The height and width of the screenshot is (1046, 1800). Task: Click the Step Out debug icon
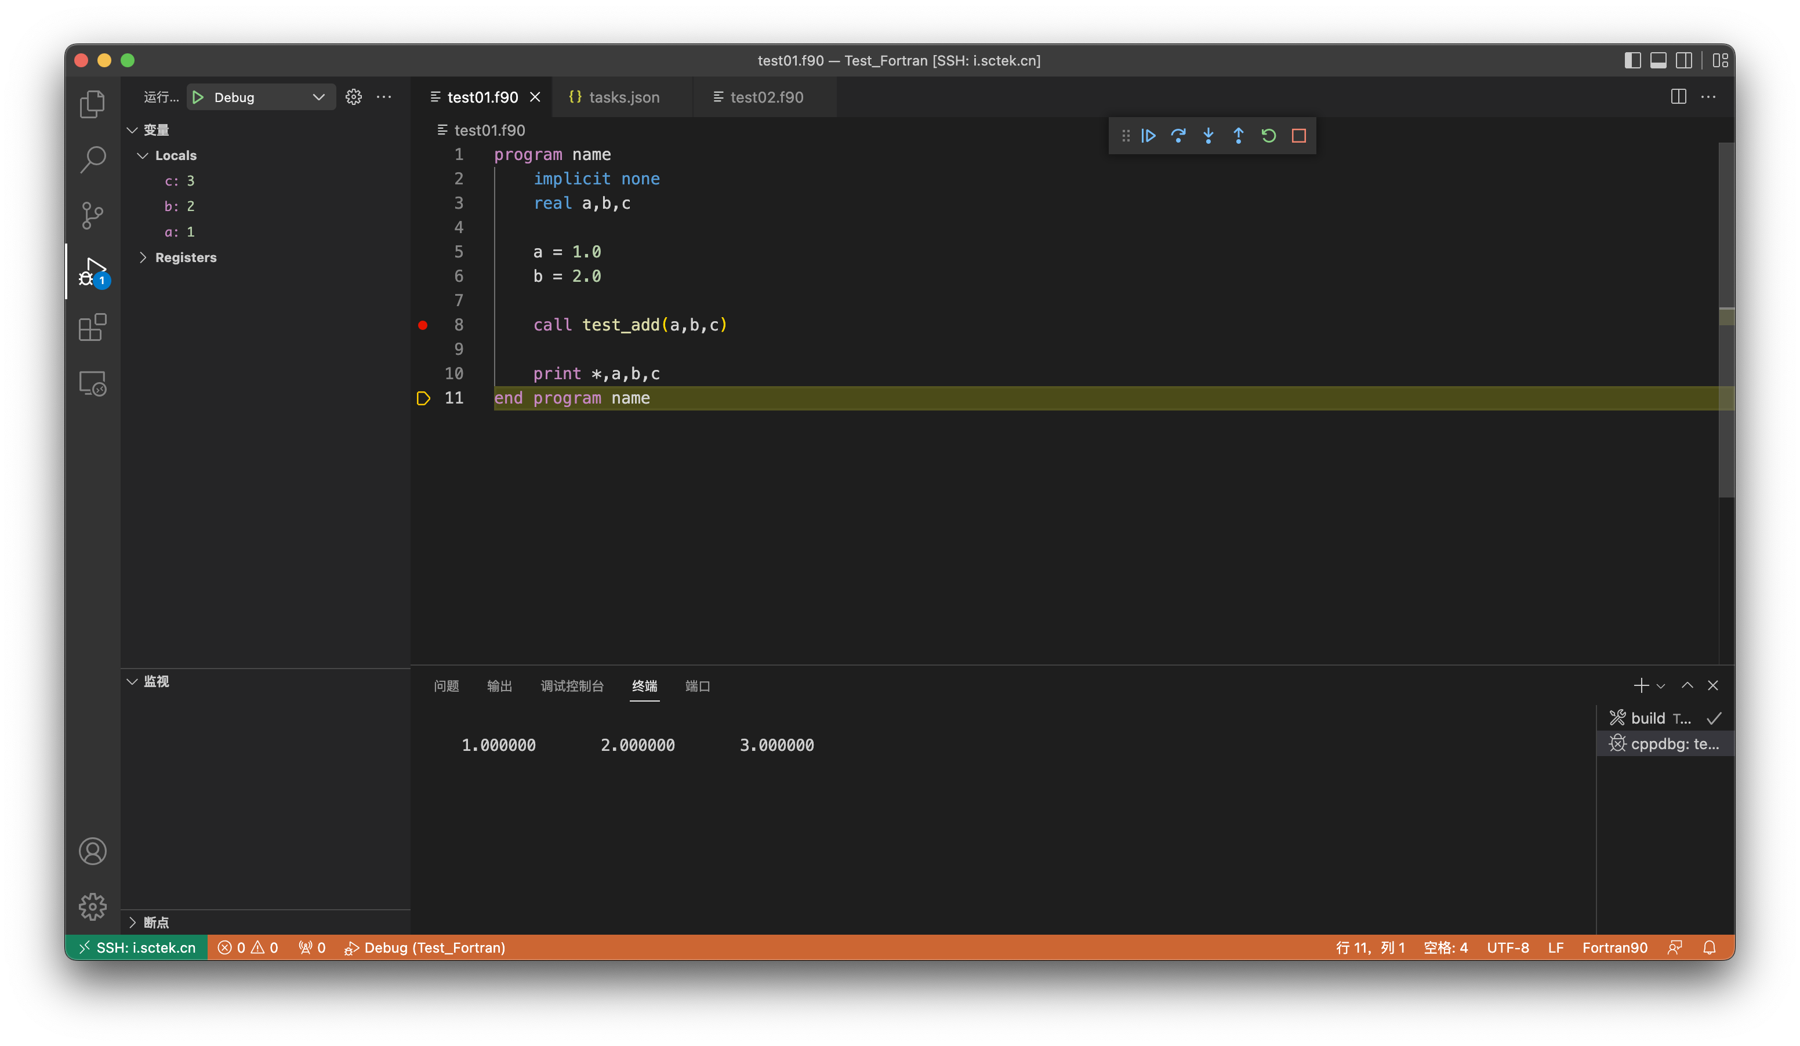pos(1237,136)
